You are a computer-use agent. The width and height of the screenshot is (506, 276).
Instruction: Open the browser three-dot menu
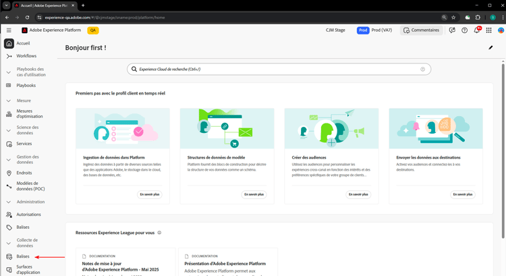pyautogui.click(x=503, y=18)
